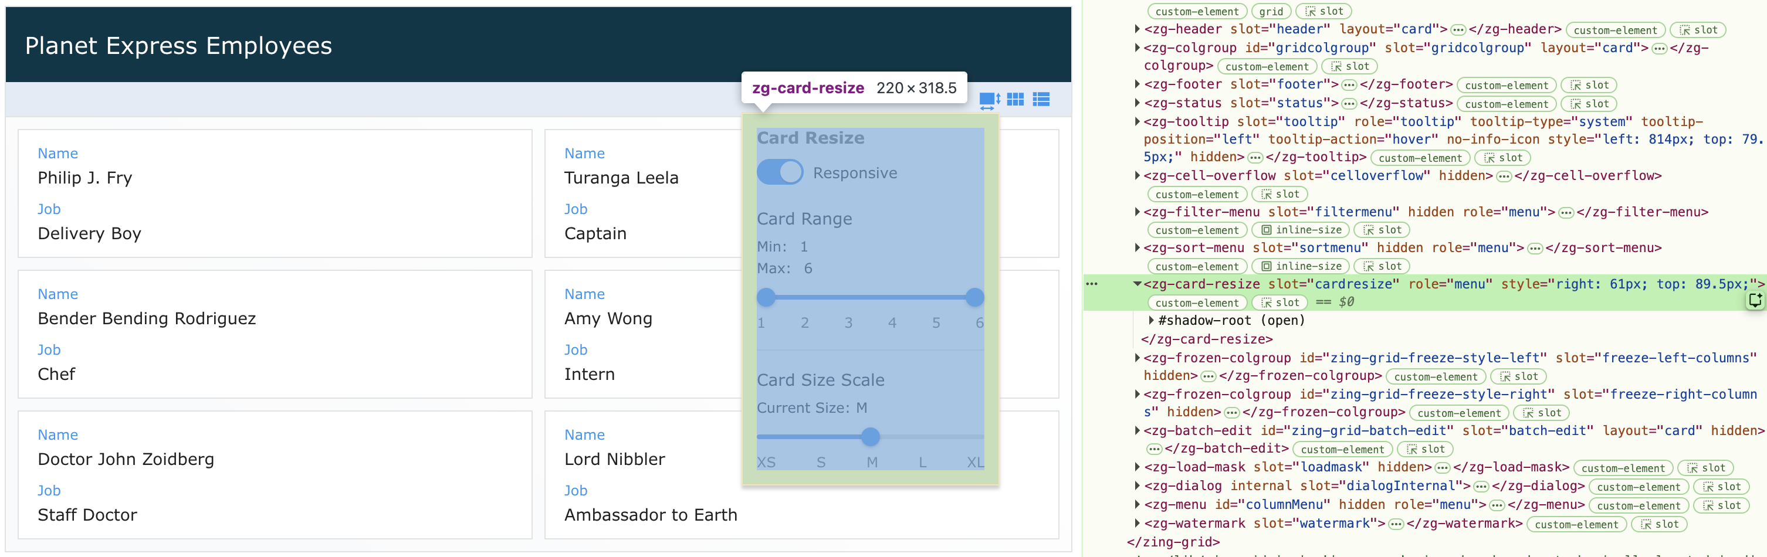Expand the zg-header element node

coord(1136,29)
